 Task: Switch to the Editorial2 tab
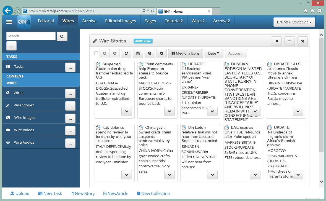(174, 21)
